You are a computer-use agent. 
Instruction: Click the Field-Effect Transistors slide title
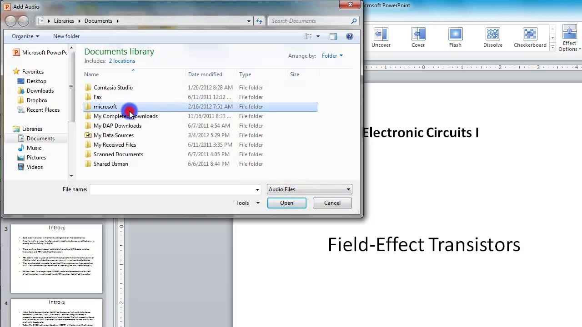[x=424, y=244]
